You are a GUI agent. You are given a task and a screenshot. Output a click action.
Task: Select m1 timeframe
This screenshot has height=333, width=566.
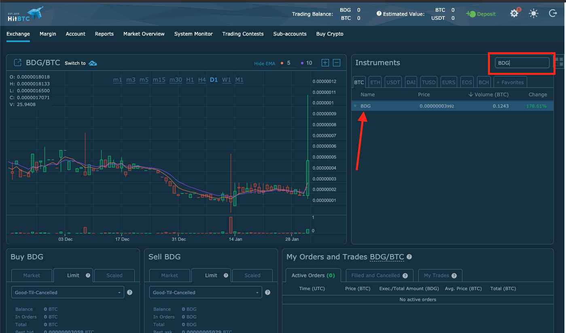pyautogui.click(x=118, y=80)
